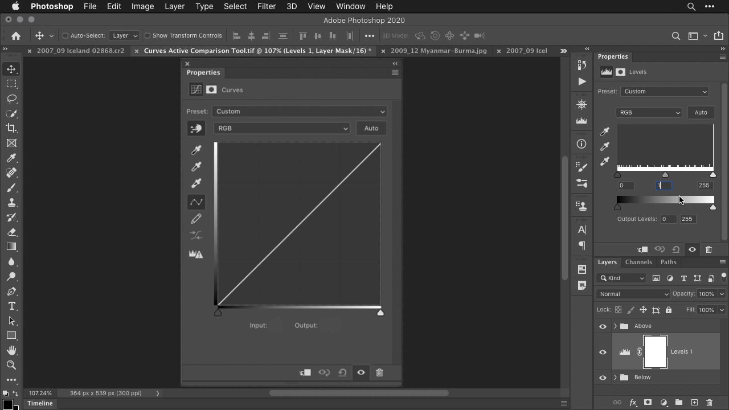Open the blend mode Normal dropdown
Image resolution: width=729 pixels, height=410 pixels.
633,294
